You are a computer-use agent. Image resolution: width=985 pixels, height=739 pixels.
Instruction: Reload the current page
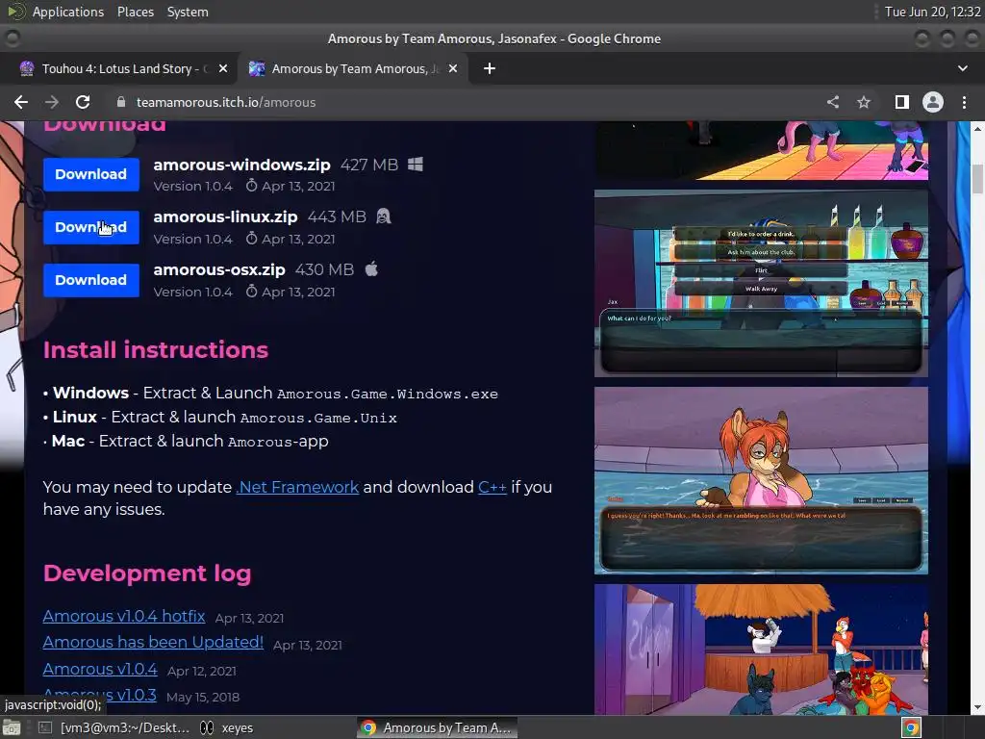83,102
